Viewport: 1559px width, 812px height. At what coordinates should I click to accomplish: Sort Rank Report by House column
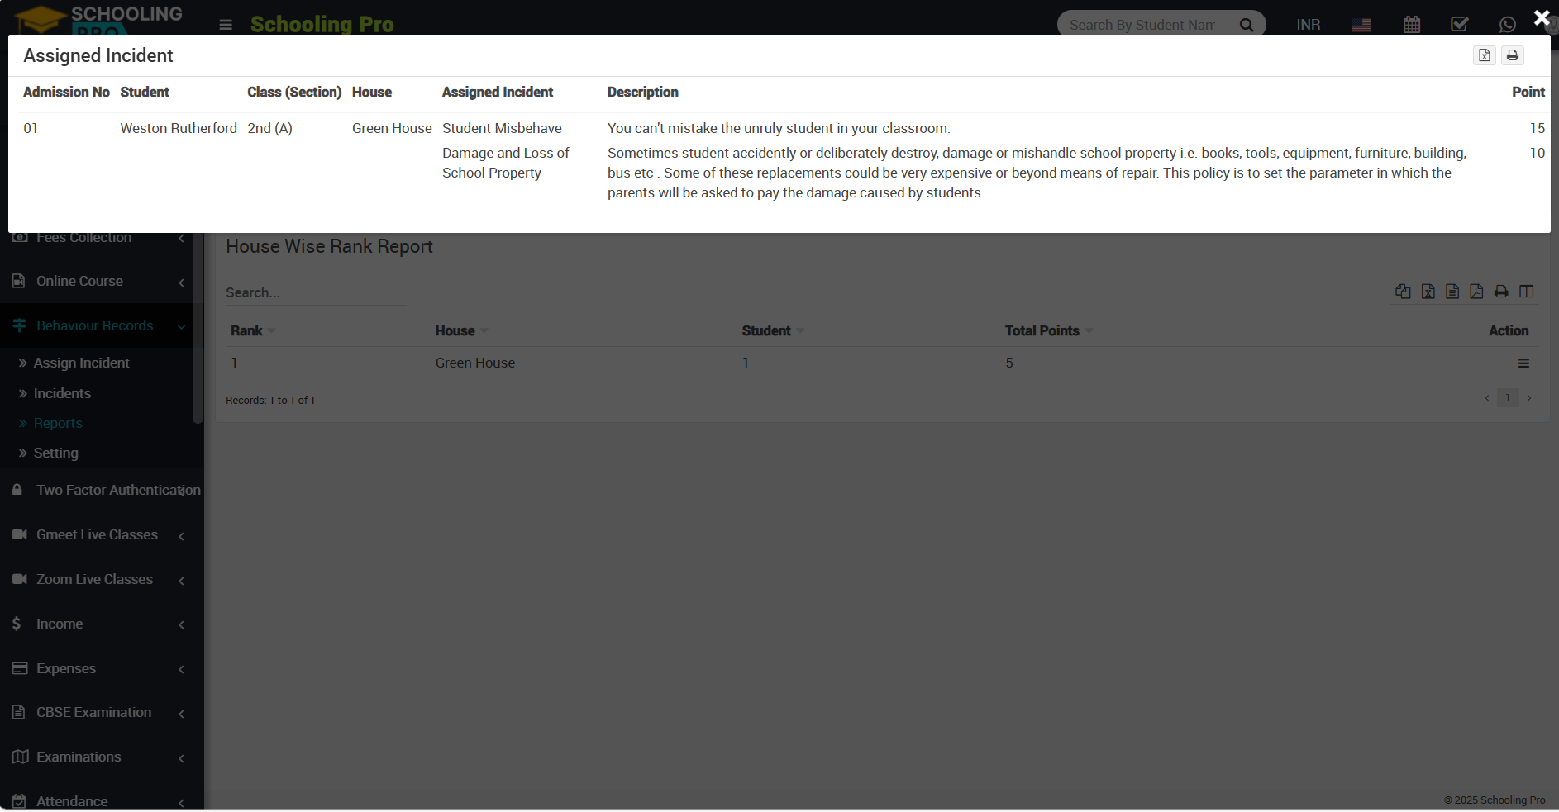point(461,330)
